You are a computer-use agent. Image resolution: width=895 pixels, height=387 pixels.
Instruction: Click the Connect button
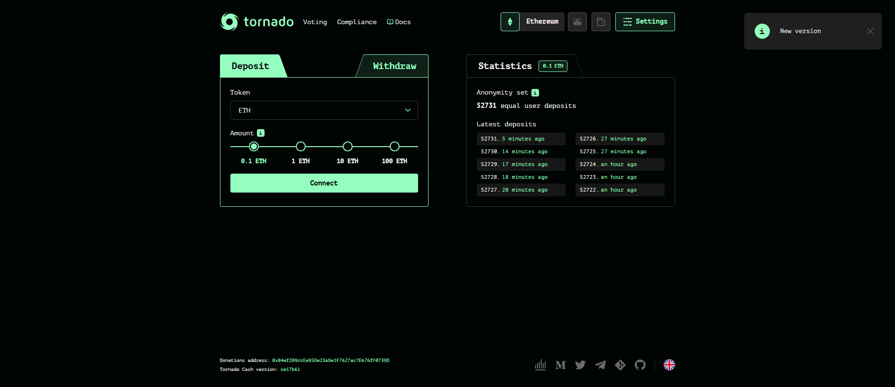coord(324,183)
